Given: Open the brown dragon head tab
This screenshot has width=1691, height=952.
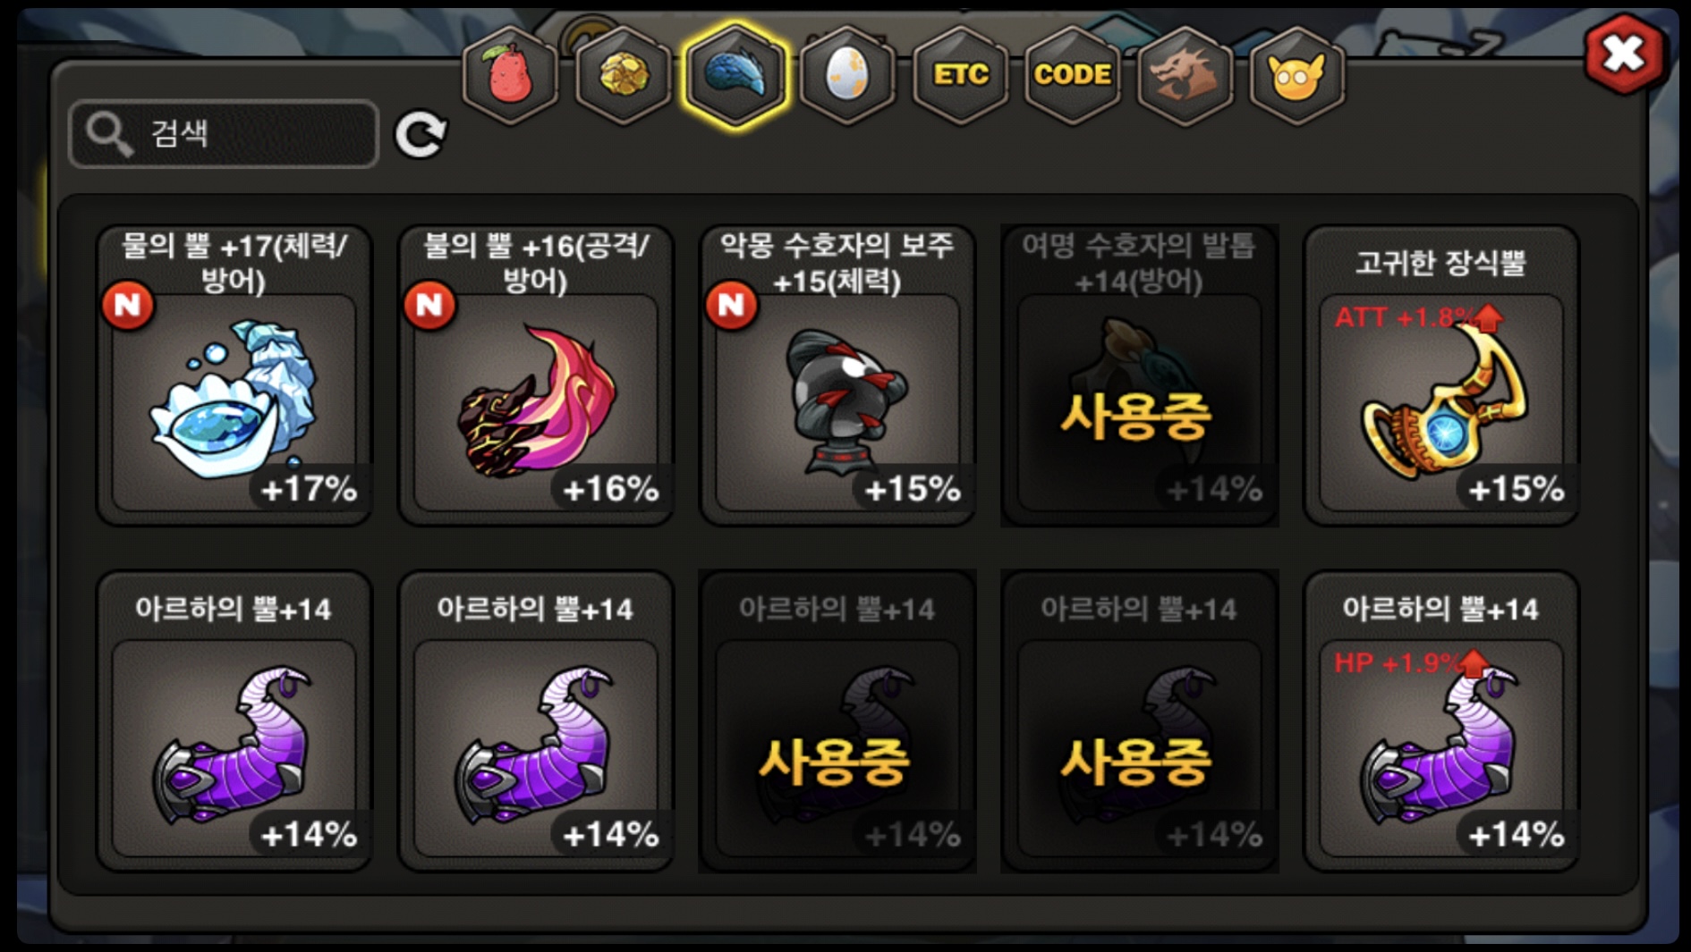Looking at the screenshot, I should pyautogui.click(x=1184, y=75).
